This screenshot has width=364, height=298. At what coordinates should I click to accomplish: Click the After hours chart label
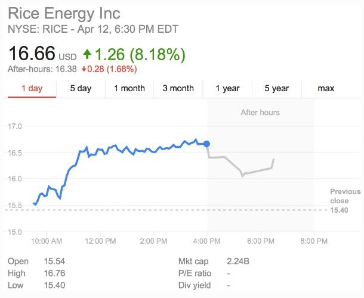point(260,112)
